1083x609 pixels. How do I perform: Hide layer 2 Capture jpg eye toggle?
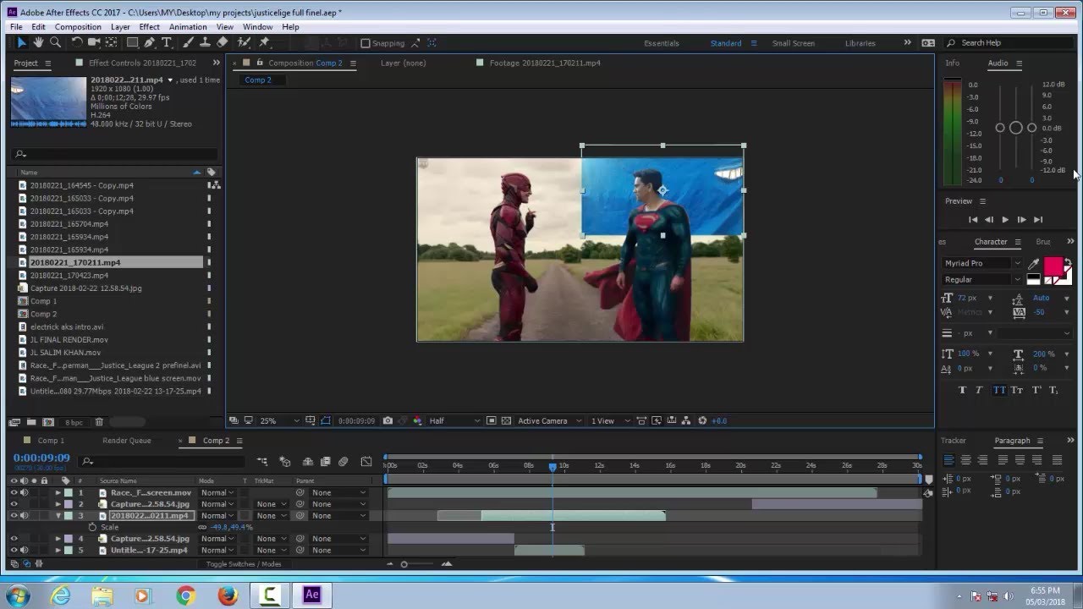[14, 504]
